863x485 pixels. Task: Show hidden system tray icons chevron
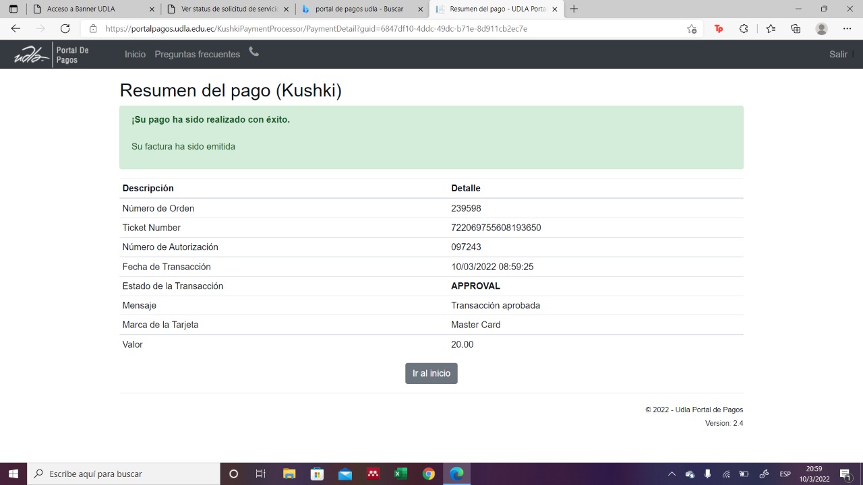tap(672, 474)
